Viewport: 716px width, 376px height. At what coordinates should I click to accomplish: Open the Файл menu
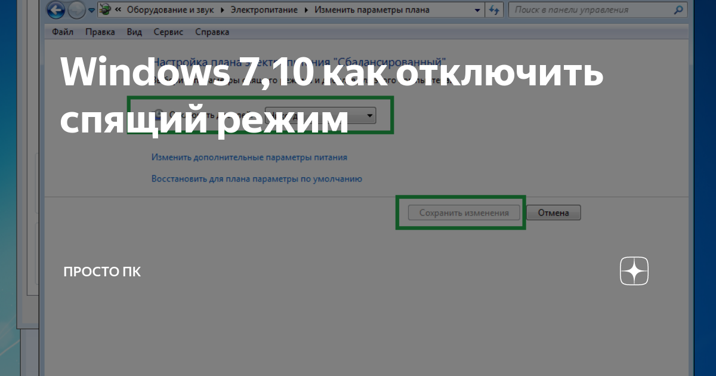point(63,32)
